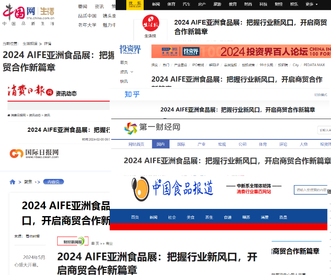Select the 国内 tab on 第一财经网
This screenshot has height=275, width=331.
161,144
